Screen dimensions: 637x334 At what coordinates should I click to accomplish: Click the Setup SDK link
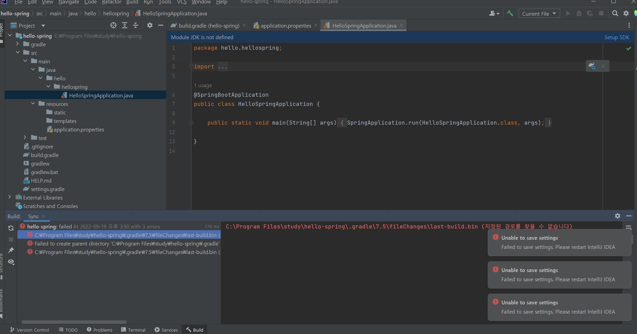(x=617, y=37)
